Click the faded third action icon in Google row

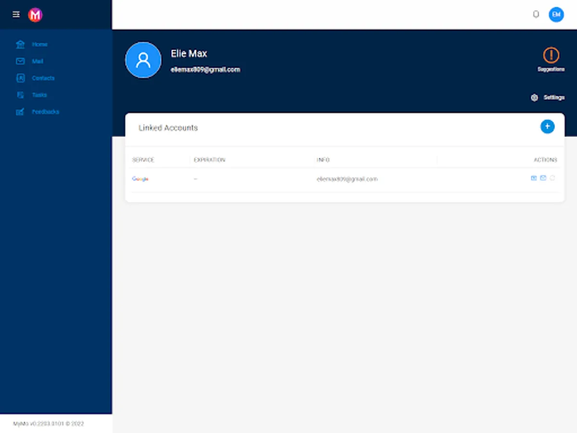[552, 178]
